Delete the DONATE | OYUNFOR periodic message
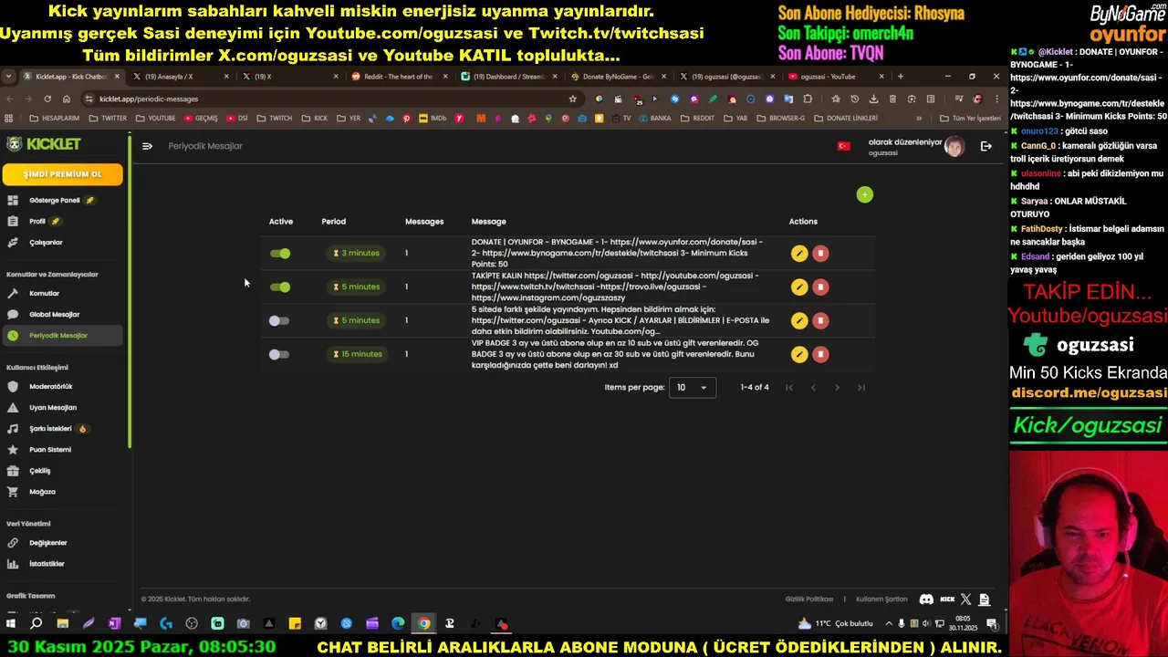 (x=820, y=254)
